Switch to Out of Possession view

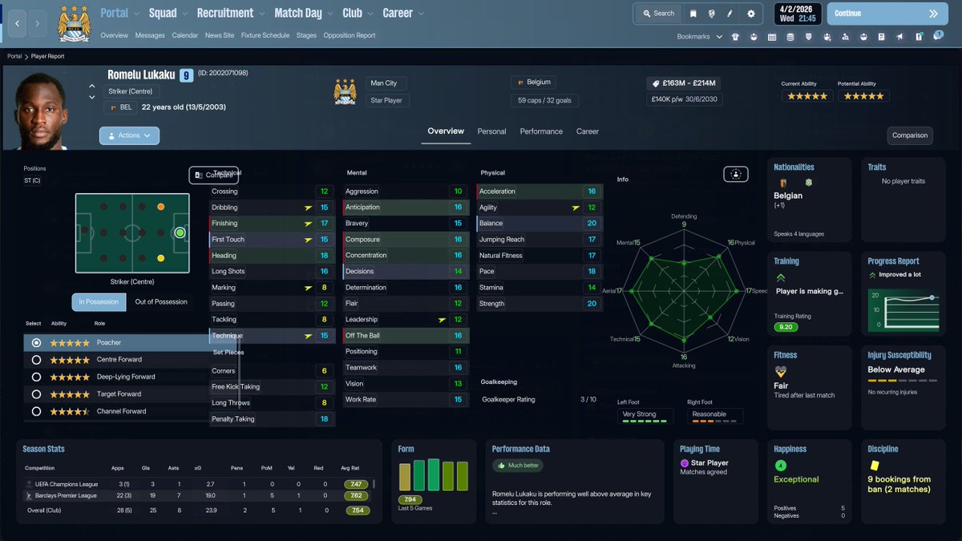pos(161,302)
